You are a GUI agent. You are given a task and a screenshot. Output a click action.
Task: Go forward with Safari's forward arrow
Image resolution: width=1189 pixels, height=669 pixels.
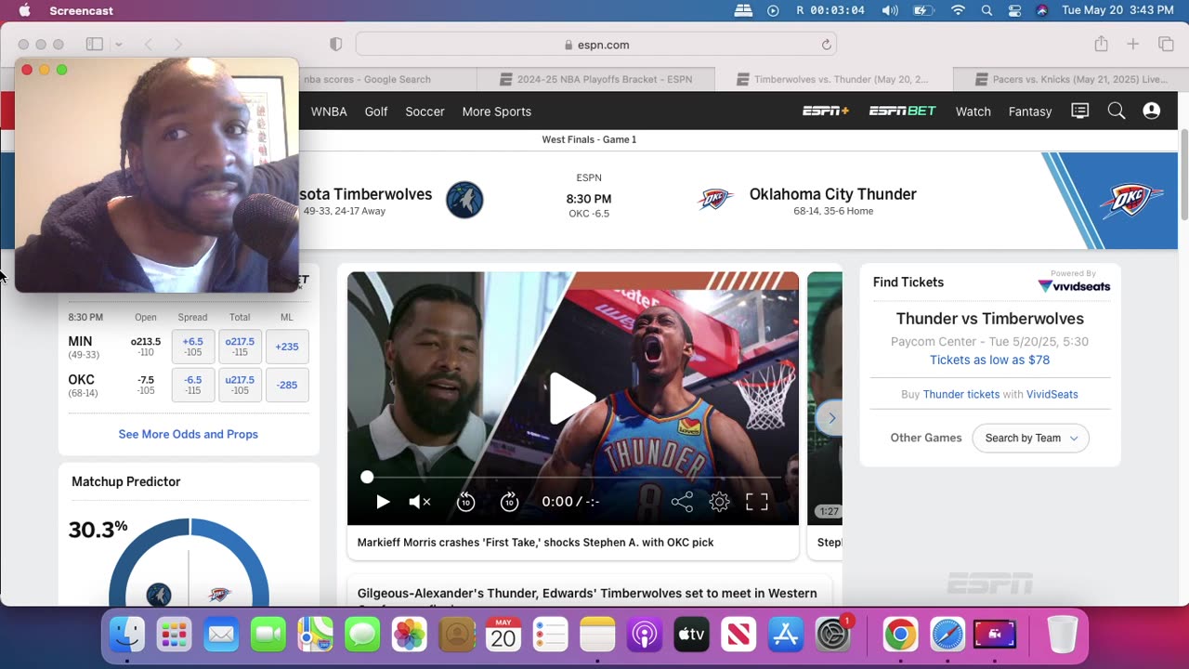click(x=178, y=45)
